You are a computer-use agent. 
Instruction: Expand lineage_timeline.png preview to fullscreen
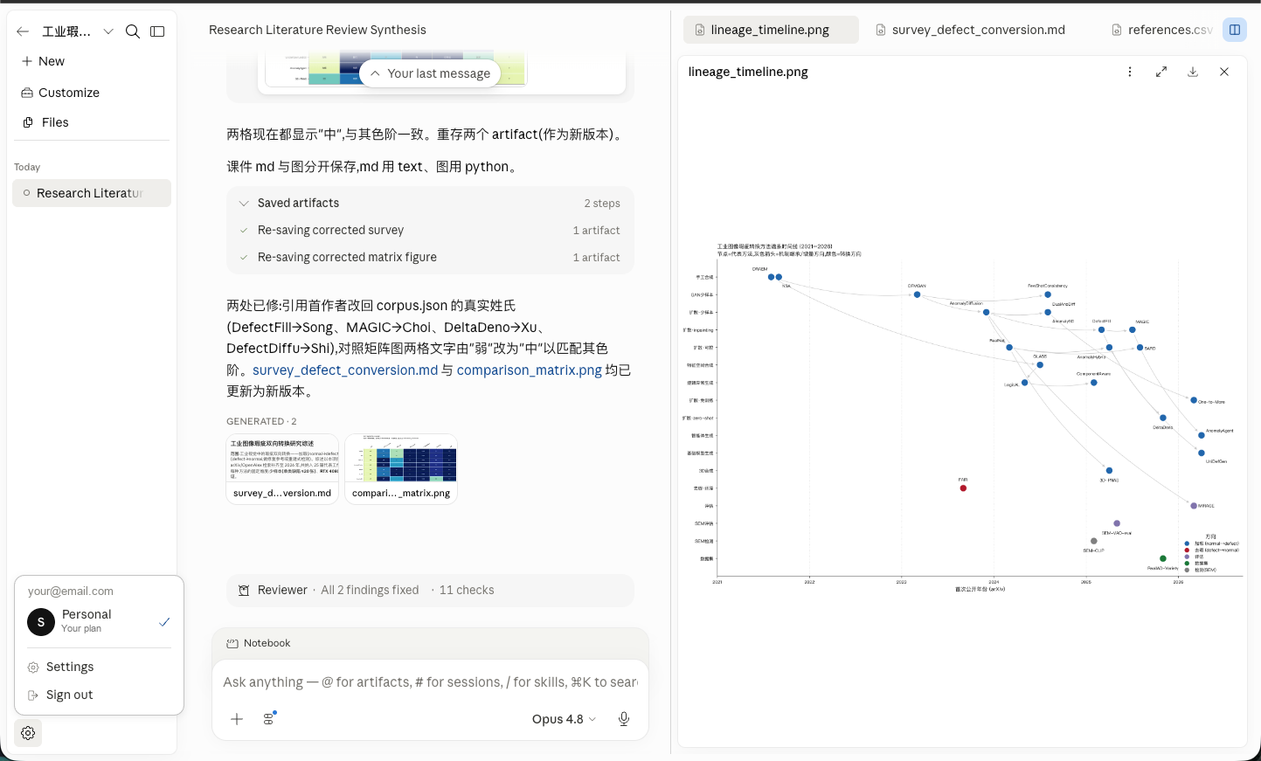1161,72
